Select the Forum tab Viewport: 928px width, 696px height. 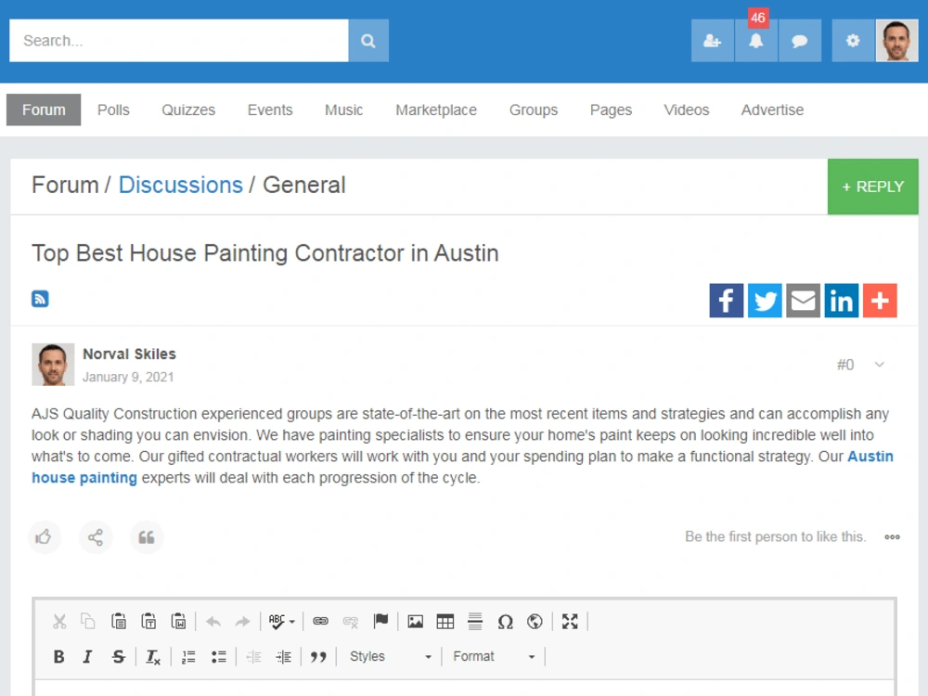click(x=44, y=110)
